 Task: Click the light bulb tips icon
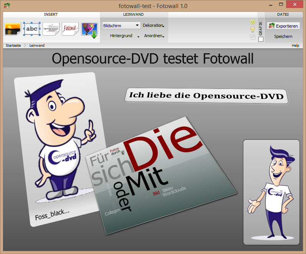point(252,29)
